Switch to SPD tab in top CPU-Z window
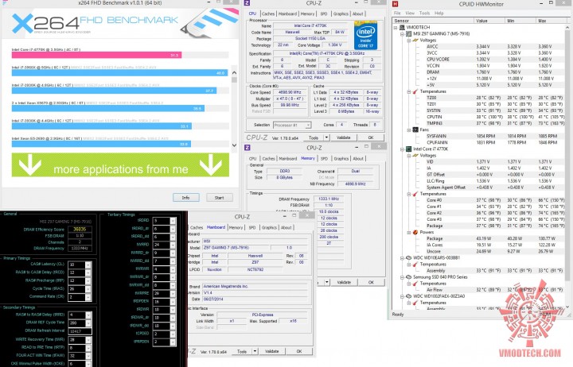Viewport: 573px width, 367px height. (x=324, y=14)
